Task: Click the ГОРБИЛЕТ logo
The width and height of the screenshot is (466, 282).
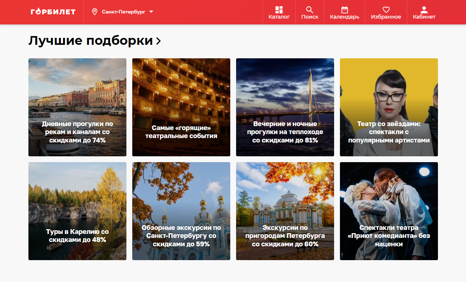Action: click(52, 12)
